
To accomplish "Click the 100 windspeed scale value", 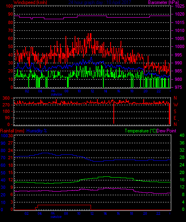I will pyautogui.click(x=10, y=6).
